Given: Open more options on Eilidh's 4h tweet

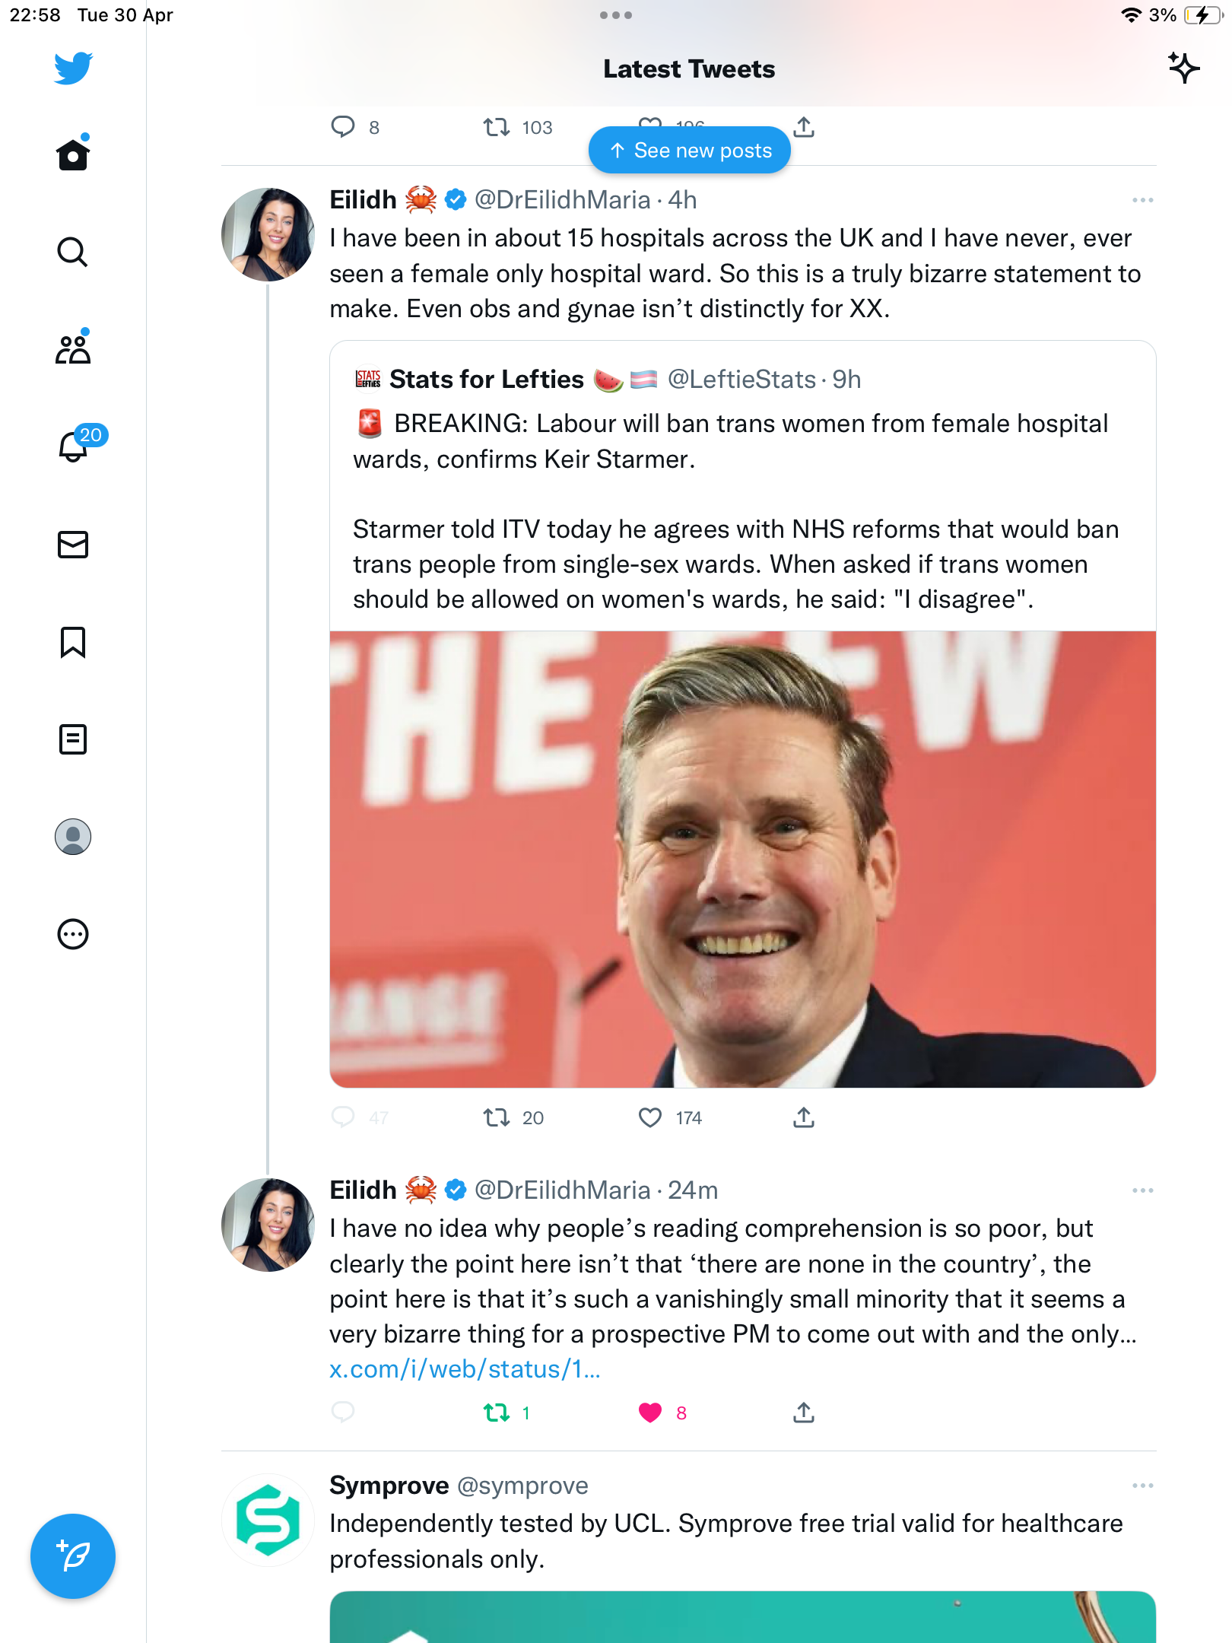Looking at the screenshot, I should (1142, 200).
